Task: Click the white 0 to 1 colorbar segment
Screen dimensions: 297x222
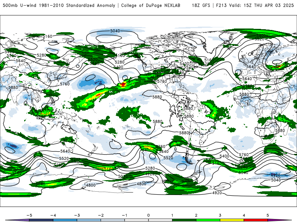Action: [x=160, y=220]
